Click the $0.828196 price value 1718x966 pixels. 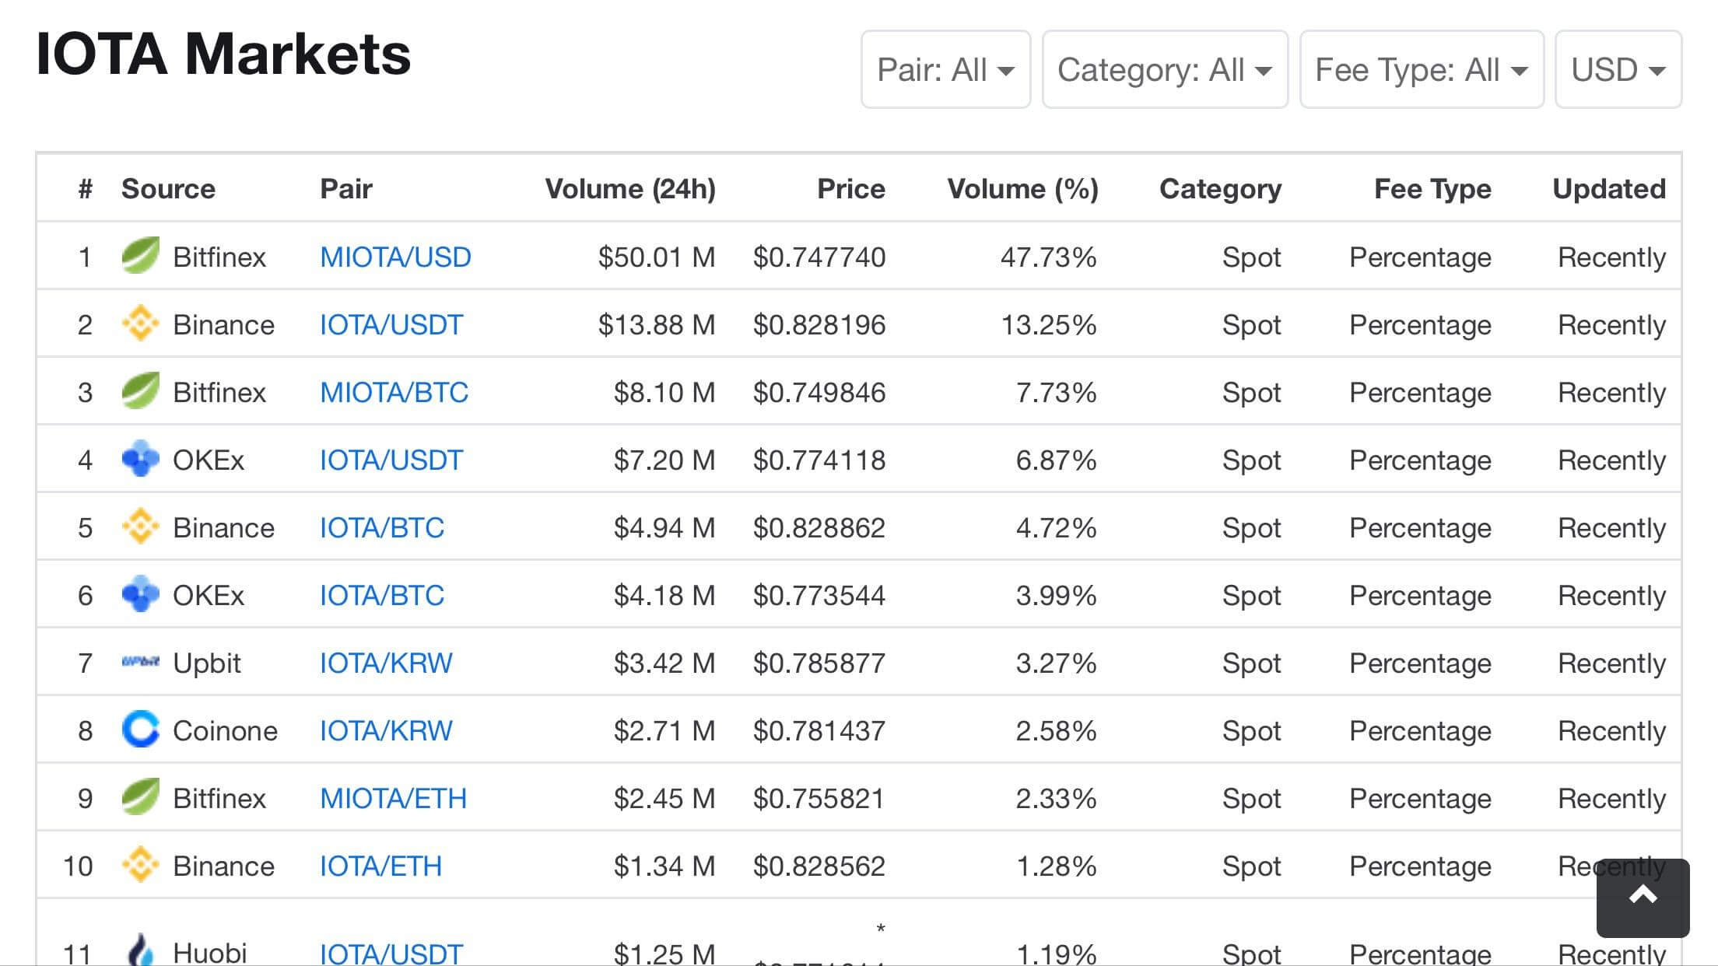click(x=819, y=325)
